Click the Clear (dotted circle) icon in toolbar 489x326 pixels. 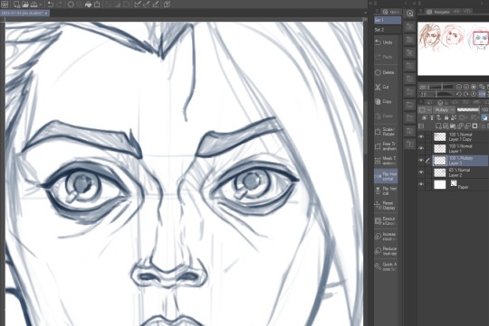72,4
